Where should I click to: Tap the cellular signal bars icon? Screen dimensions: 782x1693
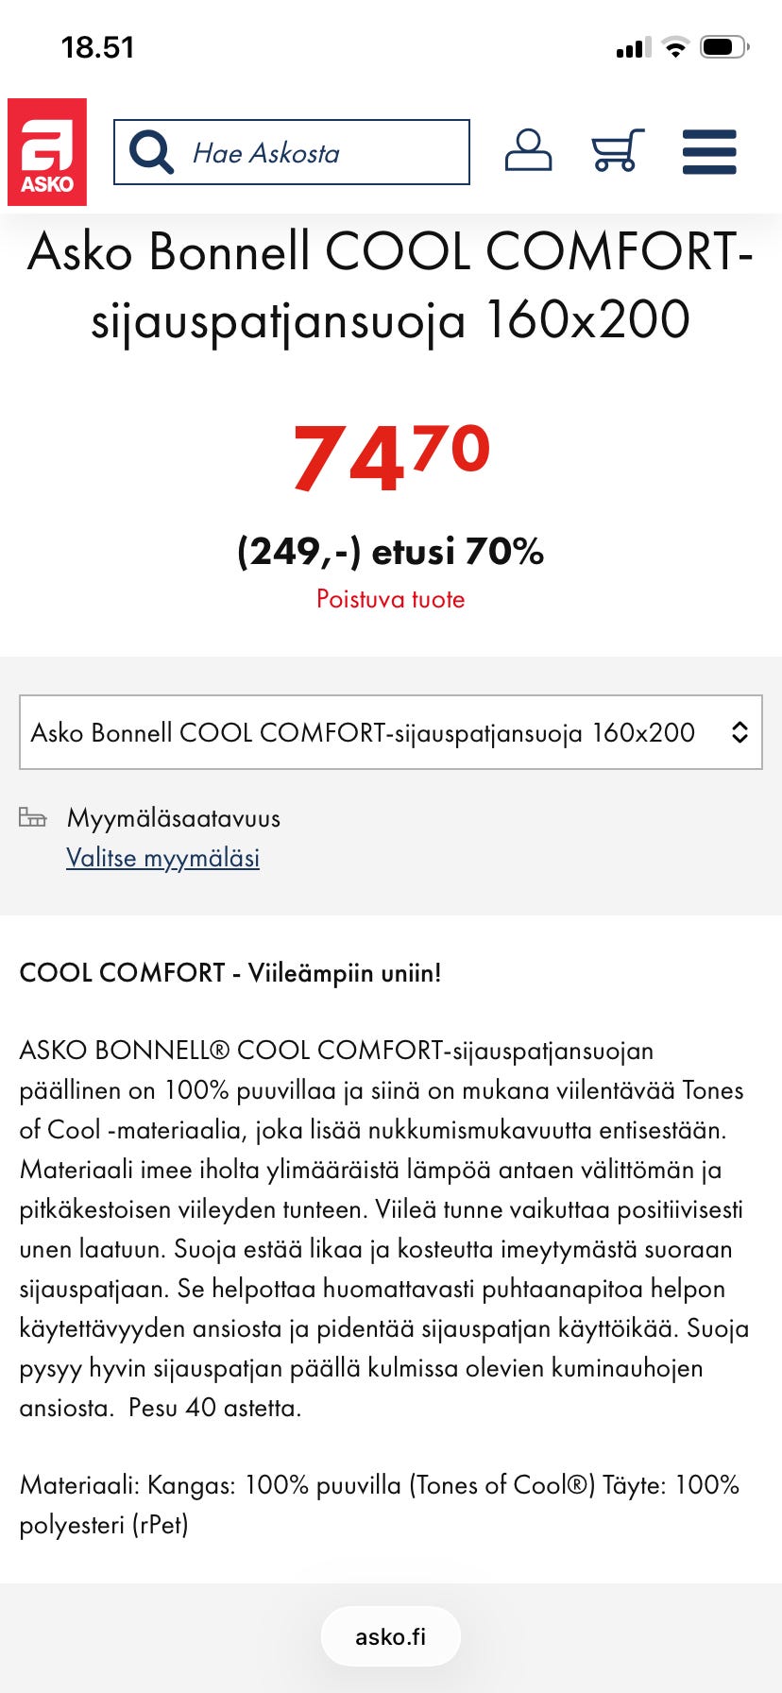tap(634, 48)
